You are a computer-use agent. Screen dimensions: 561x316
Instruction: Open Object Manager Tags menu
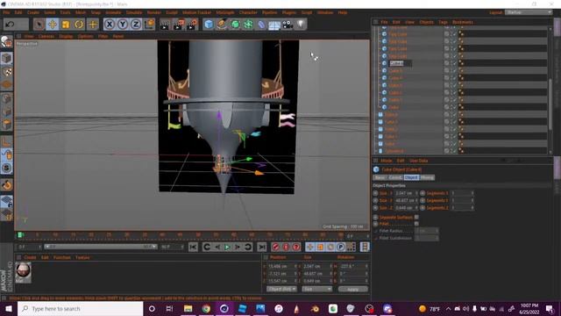point(443,22)
